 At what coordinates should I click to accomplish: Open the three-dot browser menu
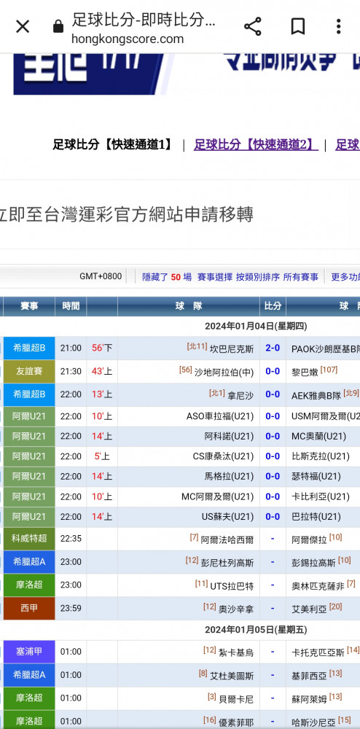[339, 26]
